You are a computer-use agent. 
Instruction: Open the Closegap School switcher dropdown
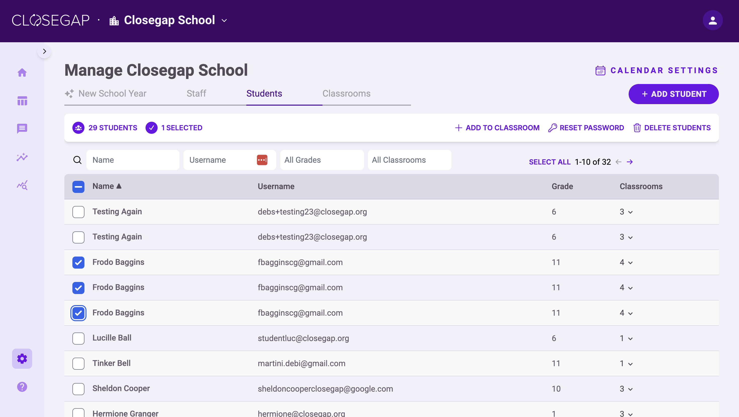coord(169,20)
